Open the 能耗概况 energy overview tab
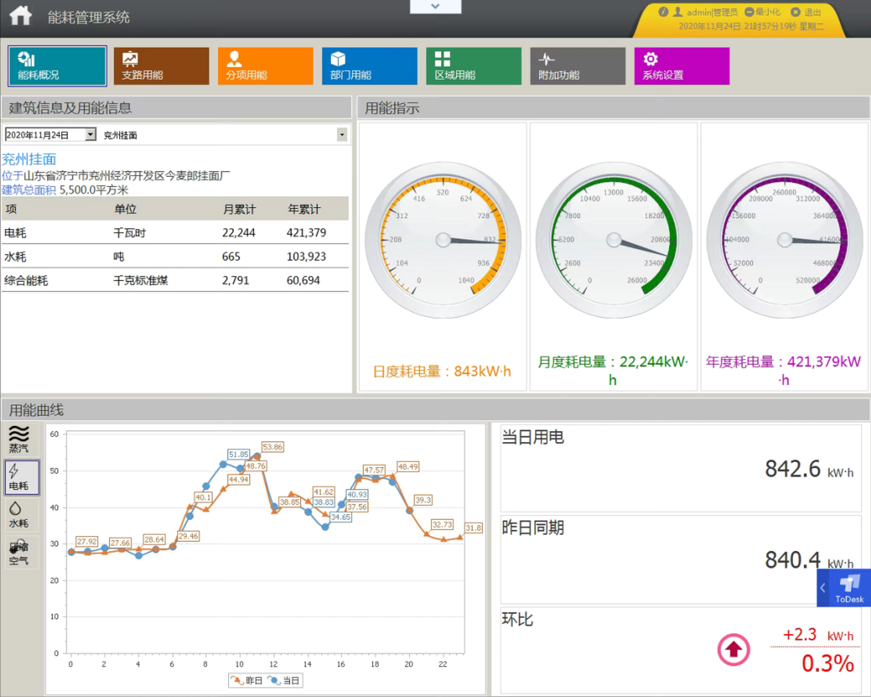871x697 pixels. click(x=57, y=66)
